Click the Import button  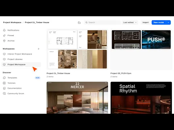[145, 22]
